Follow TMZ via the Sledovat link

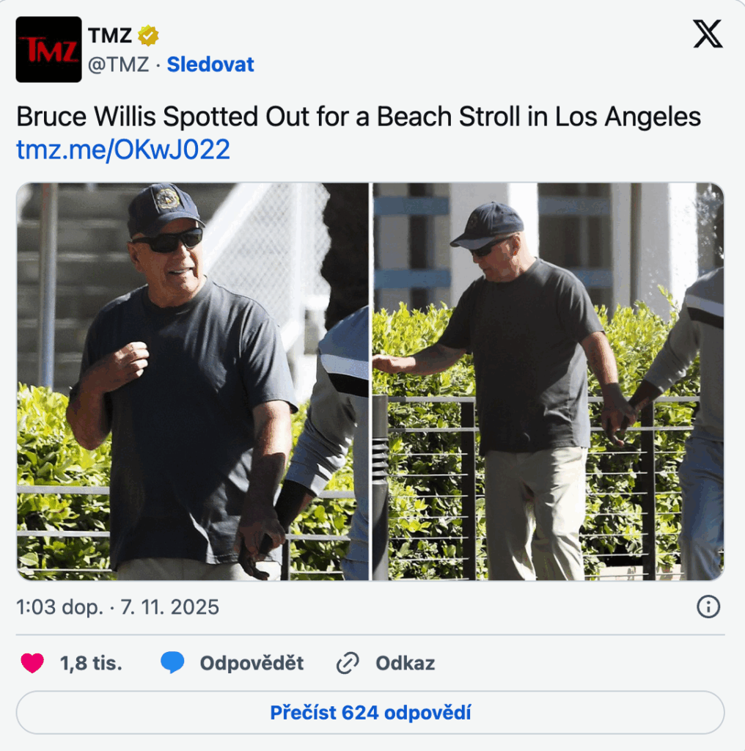tap(210, 65)
